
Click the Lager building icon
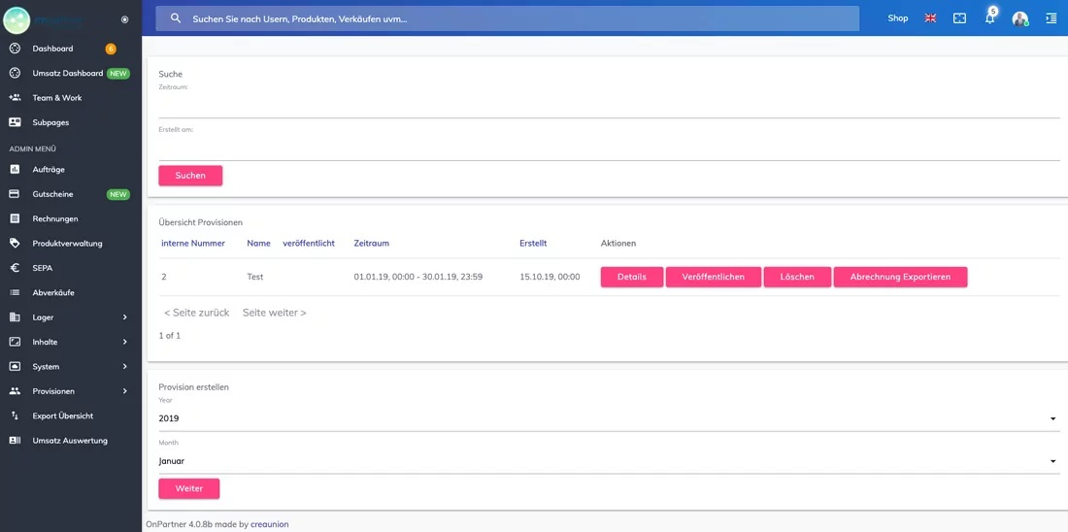(15, 317)
